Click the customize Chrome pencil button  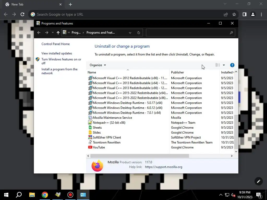(x=258, y=181)
